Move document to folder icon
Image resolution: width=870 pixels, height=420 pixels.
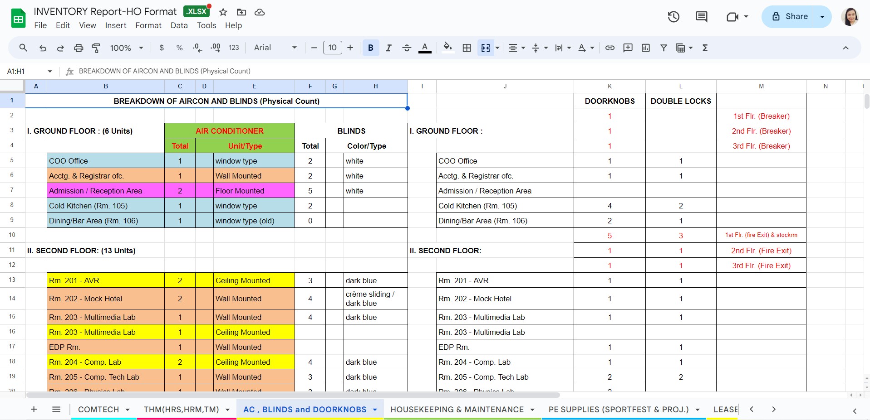[x=241, y=12]
